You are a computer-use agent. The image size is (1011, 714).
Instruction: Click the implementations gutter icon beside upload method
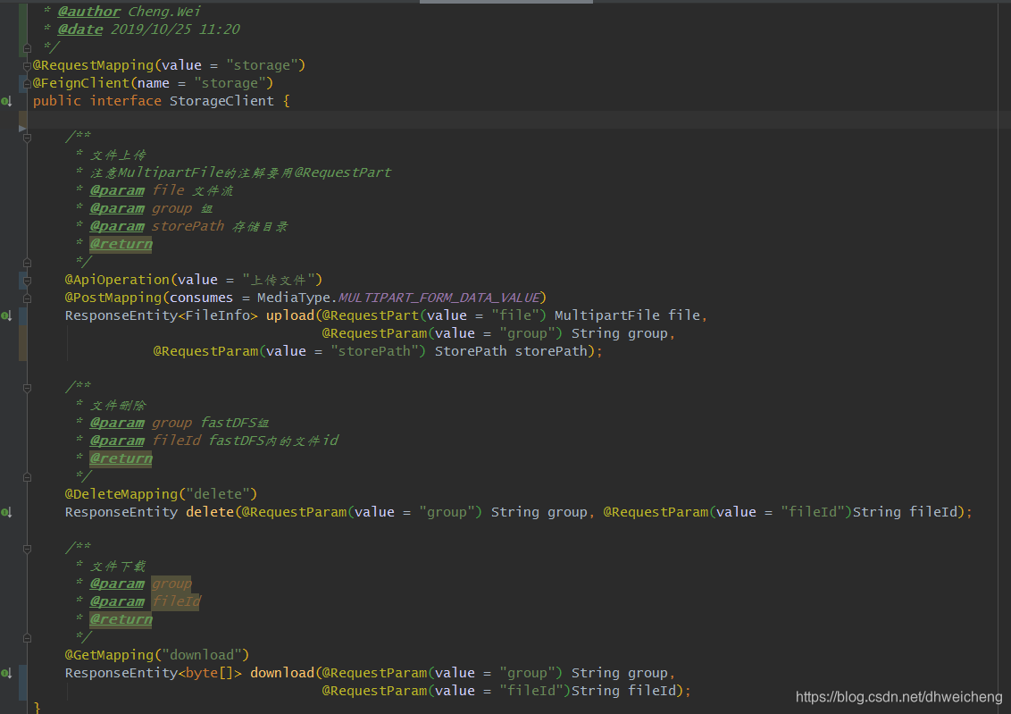tap(6, 315)
